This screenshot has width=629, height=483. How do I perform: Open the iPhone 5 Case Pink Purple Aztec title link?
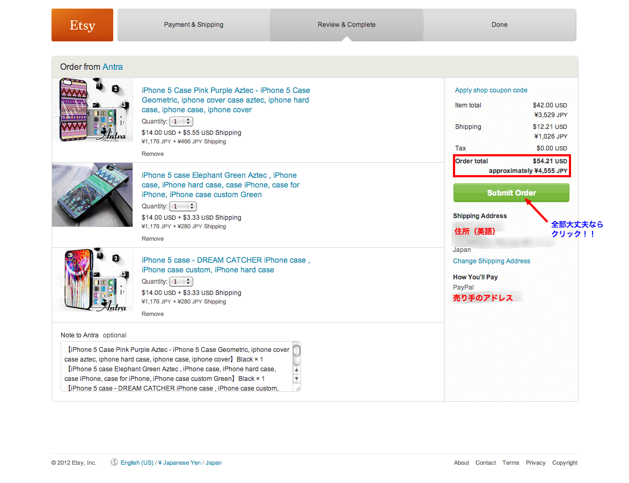225,100
